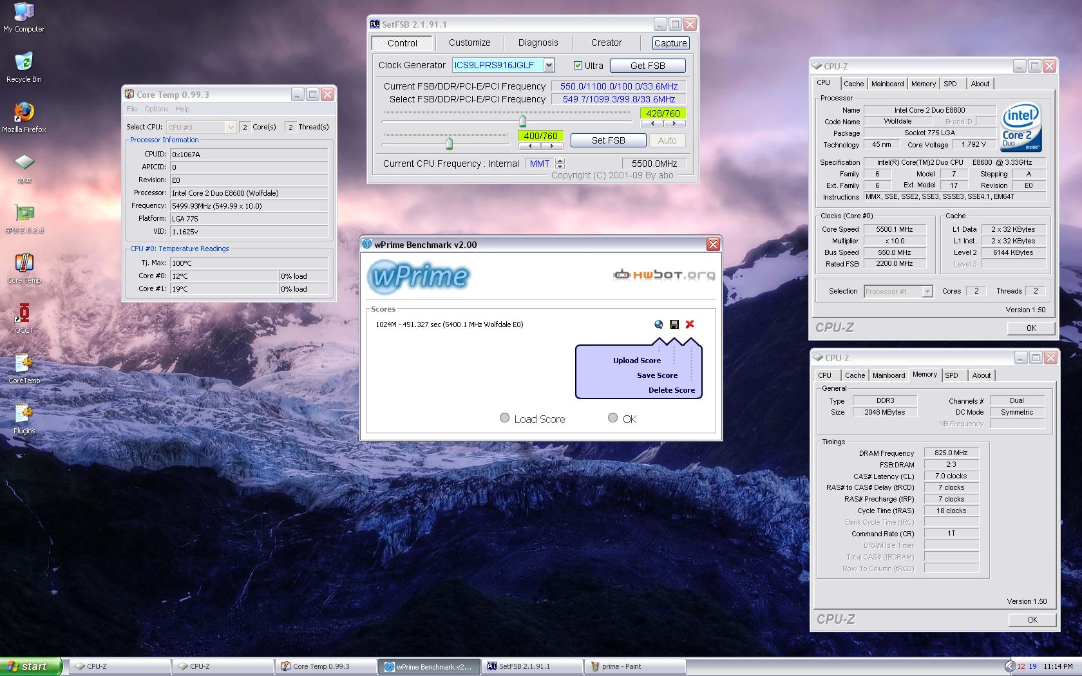The width and height of the screenshot is (1082, 676).
Task: Switch to the Diagnosis tab in SetFSB
Action: click(x=538, y=42)
